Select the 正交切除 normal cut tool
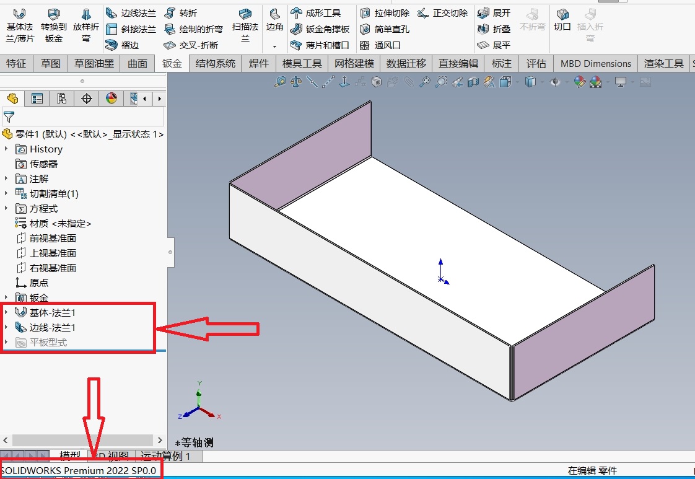The height and width of the screenshot is (479, 695). pyautogui.click(x=442, y=13)
